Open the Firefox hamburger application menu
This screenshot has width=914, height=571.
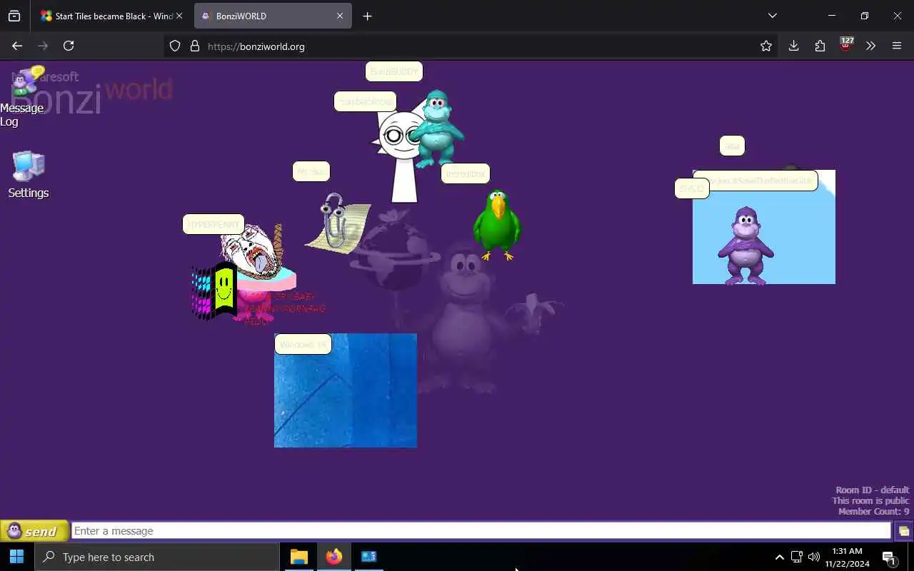coord(897,46)
